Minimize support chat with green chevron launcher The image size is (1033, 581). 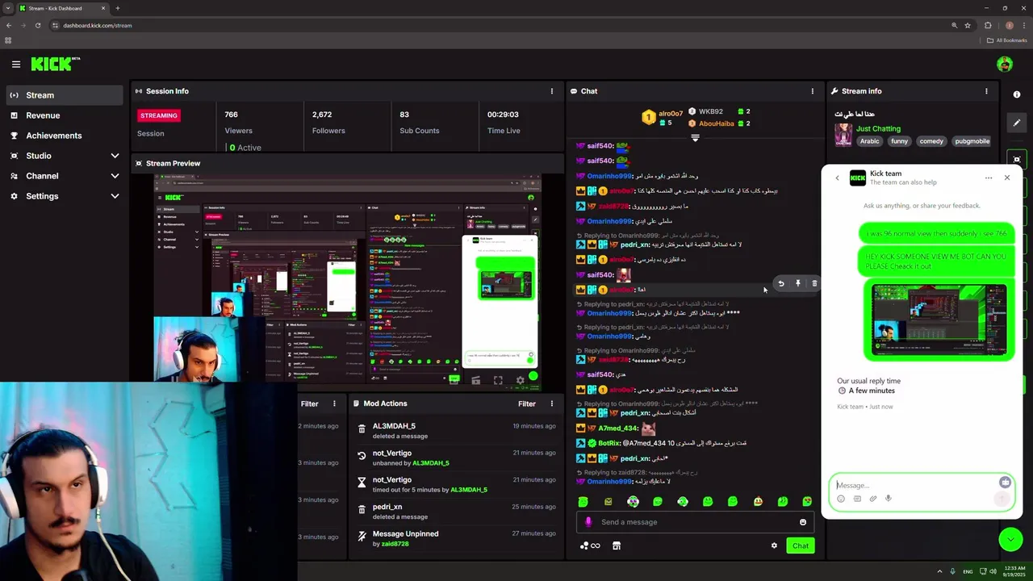pos(1010,539)
